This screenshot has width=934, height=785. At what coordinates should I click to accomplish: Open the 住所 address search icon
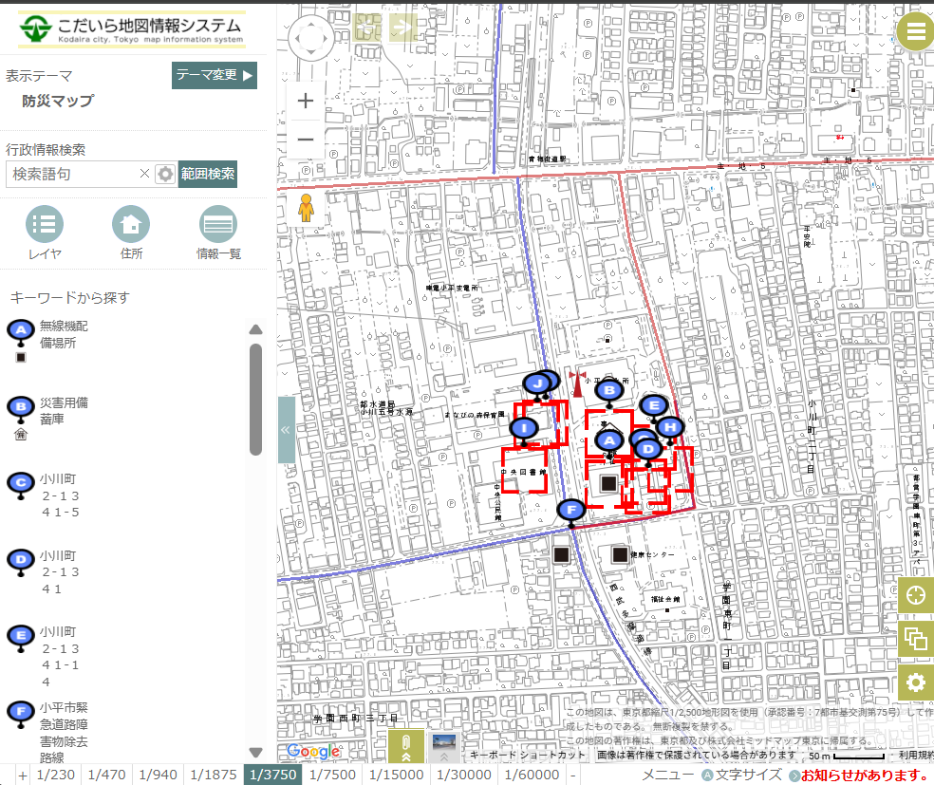tap(131, 225)
